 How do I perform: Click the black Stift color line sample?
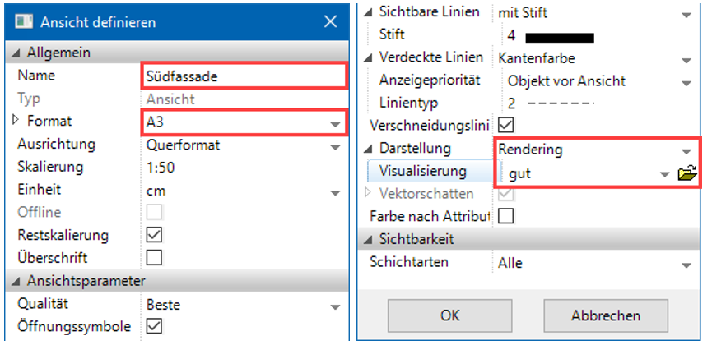(x=560, y=36)
